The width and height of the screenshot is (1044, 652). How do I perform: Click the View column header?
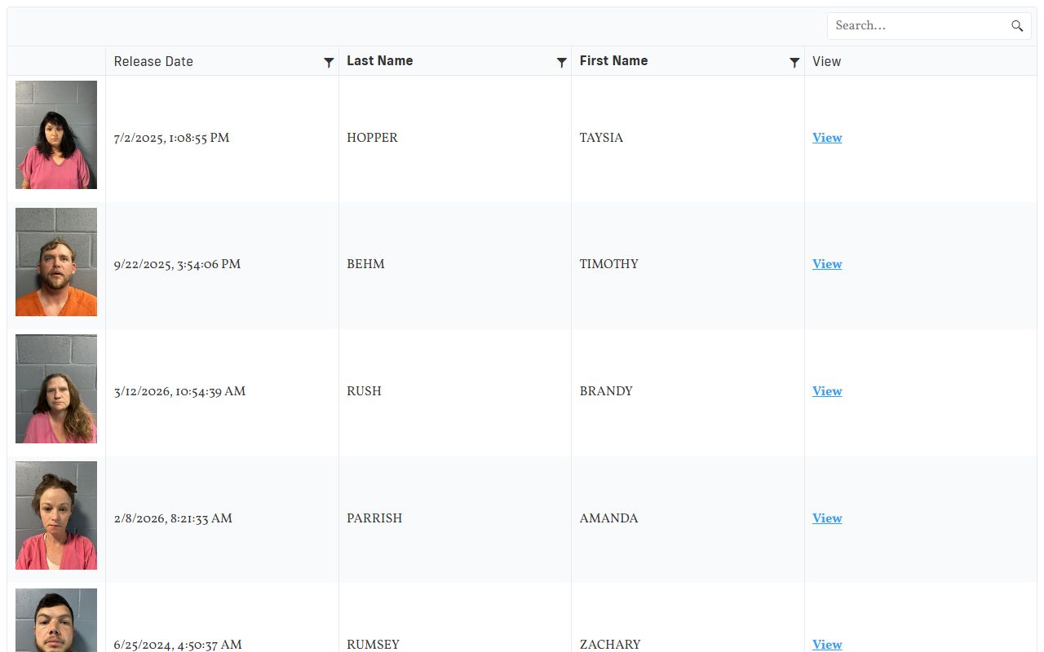tap(826, 61)
